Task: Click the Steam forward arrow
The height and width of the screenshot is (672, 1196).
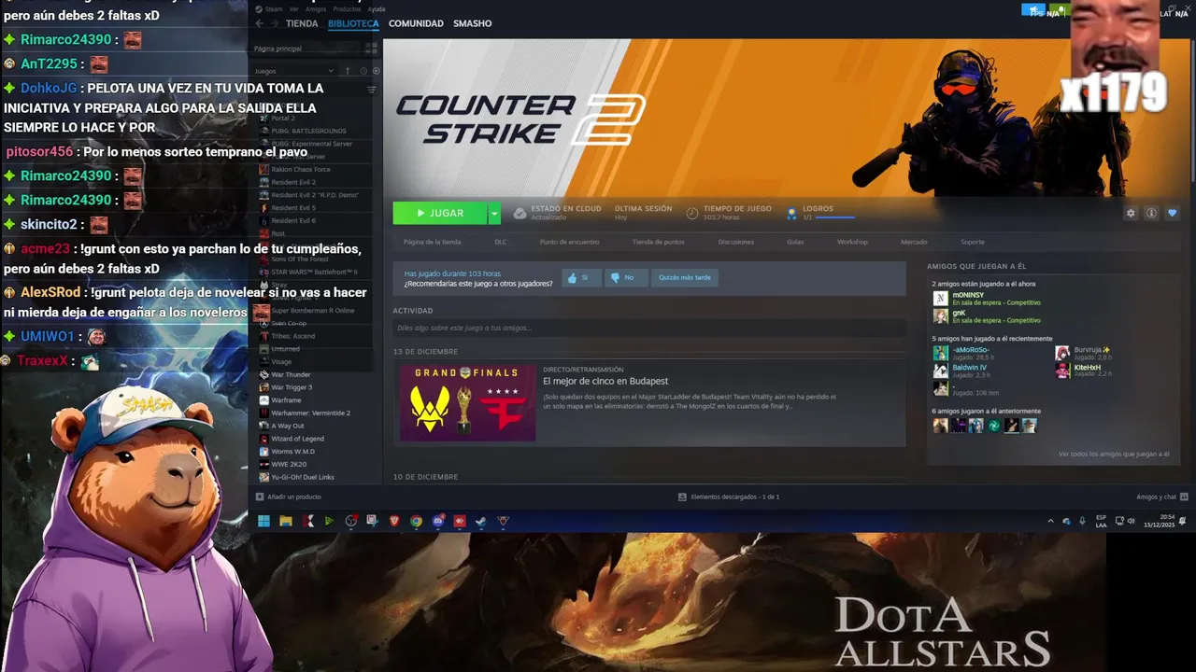Action: [x=274, y=23]
